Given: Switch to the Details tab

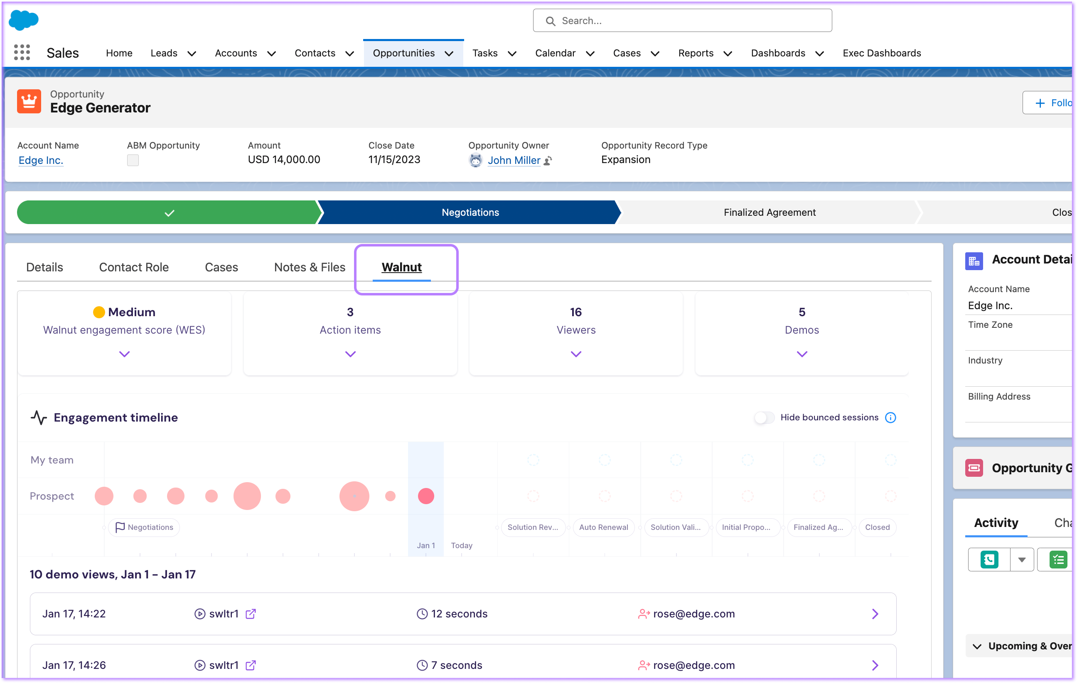Looking at the screenshot, I should point(45,267).
